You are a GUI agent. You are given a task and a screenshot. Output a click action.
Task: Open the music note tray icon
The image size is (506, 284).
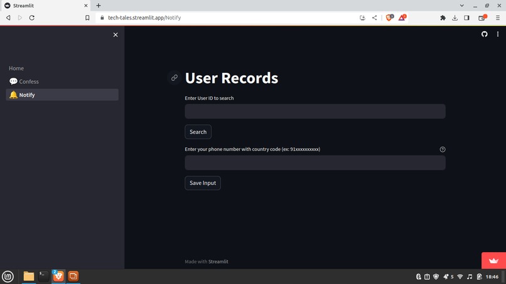(470, 276)
